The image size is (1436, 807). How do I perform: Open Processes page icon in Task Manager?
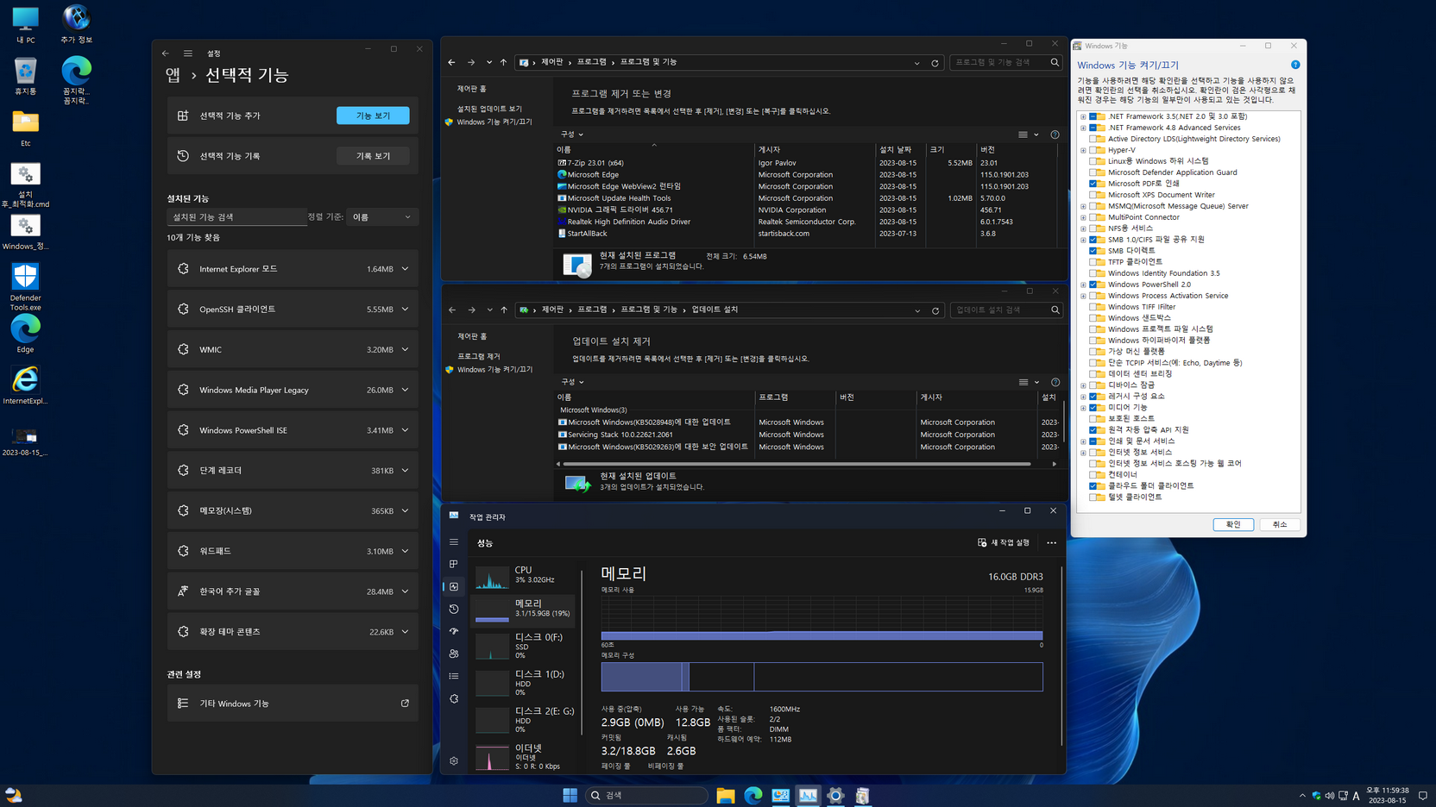[x=454, y=564]
